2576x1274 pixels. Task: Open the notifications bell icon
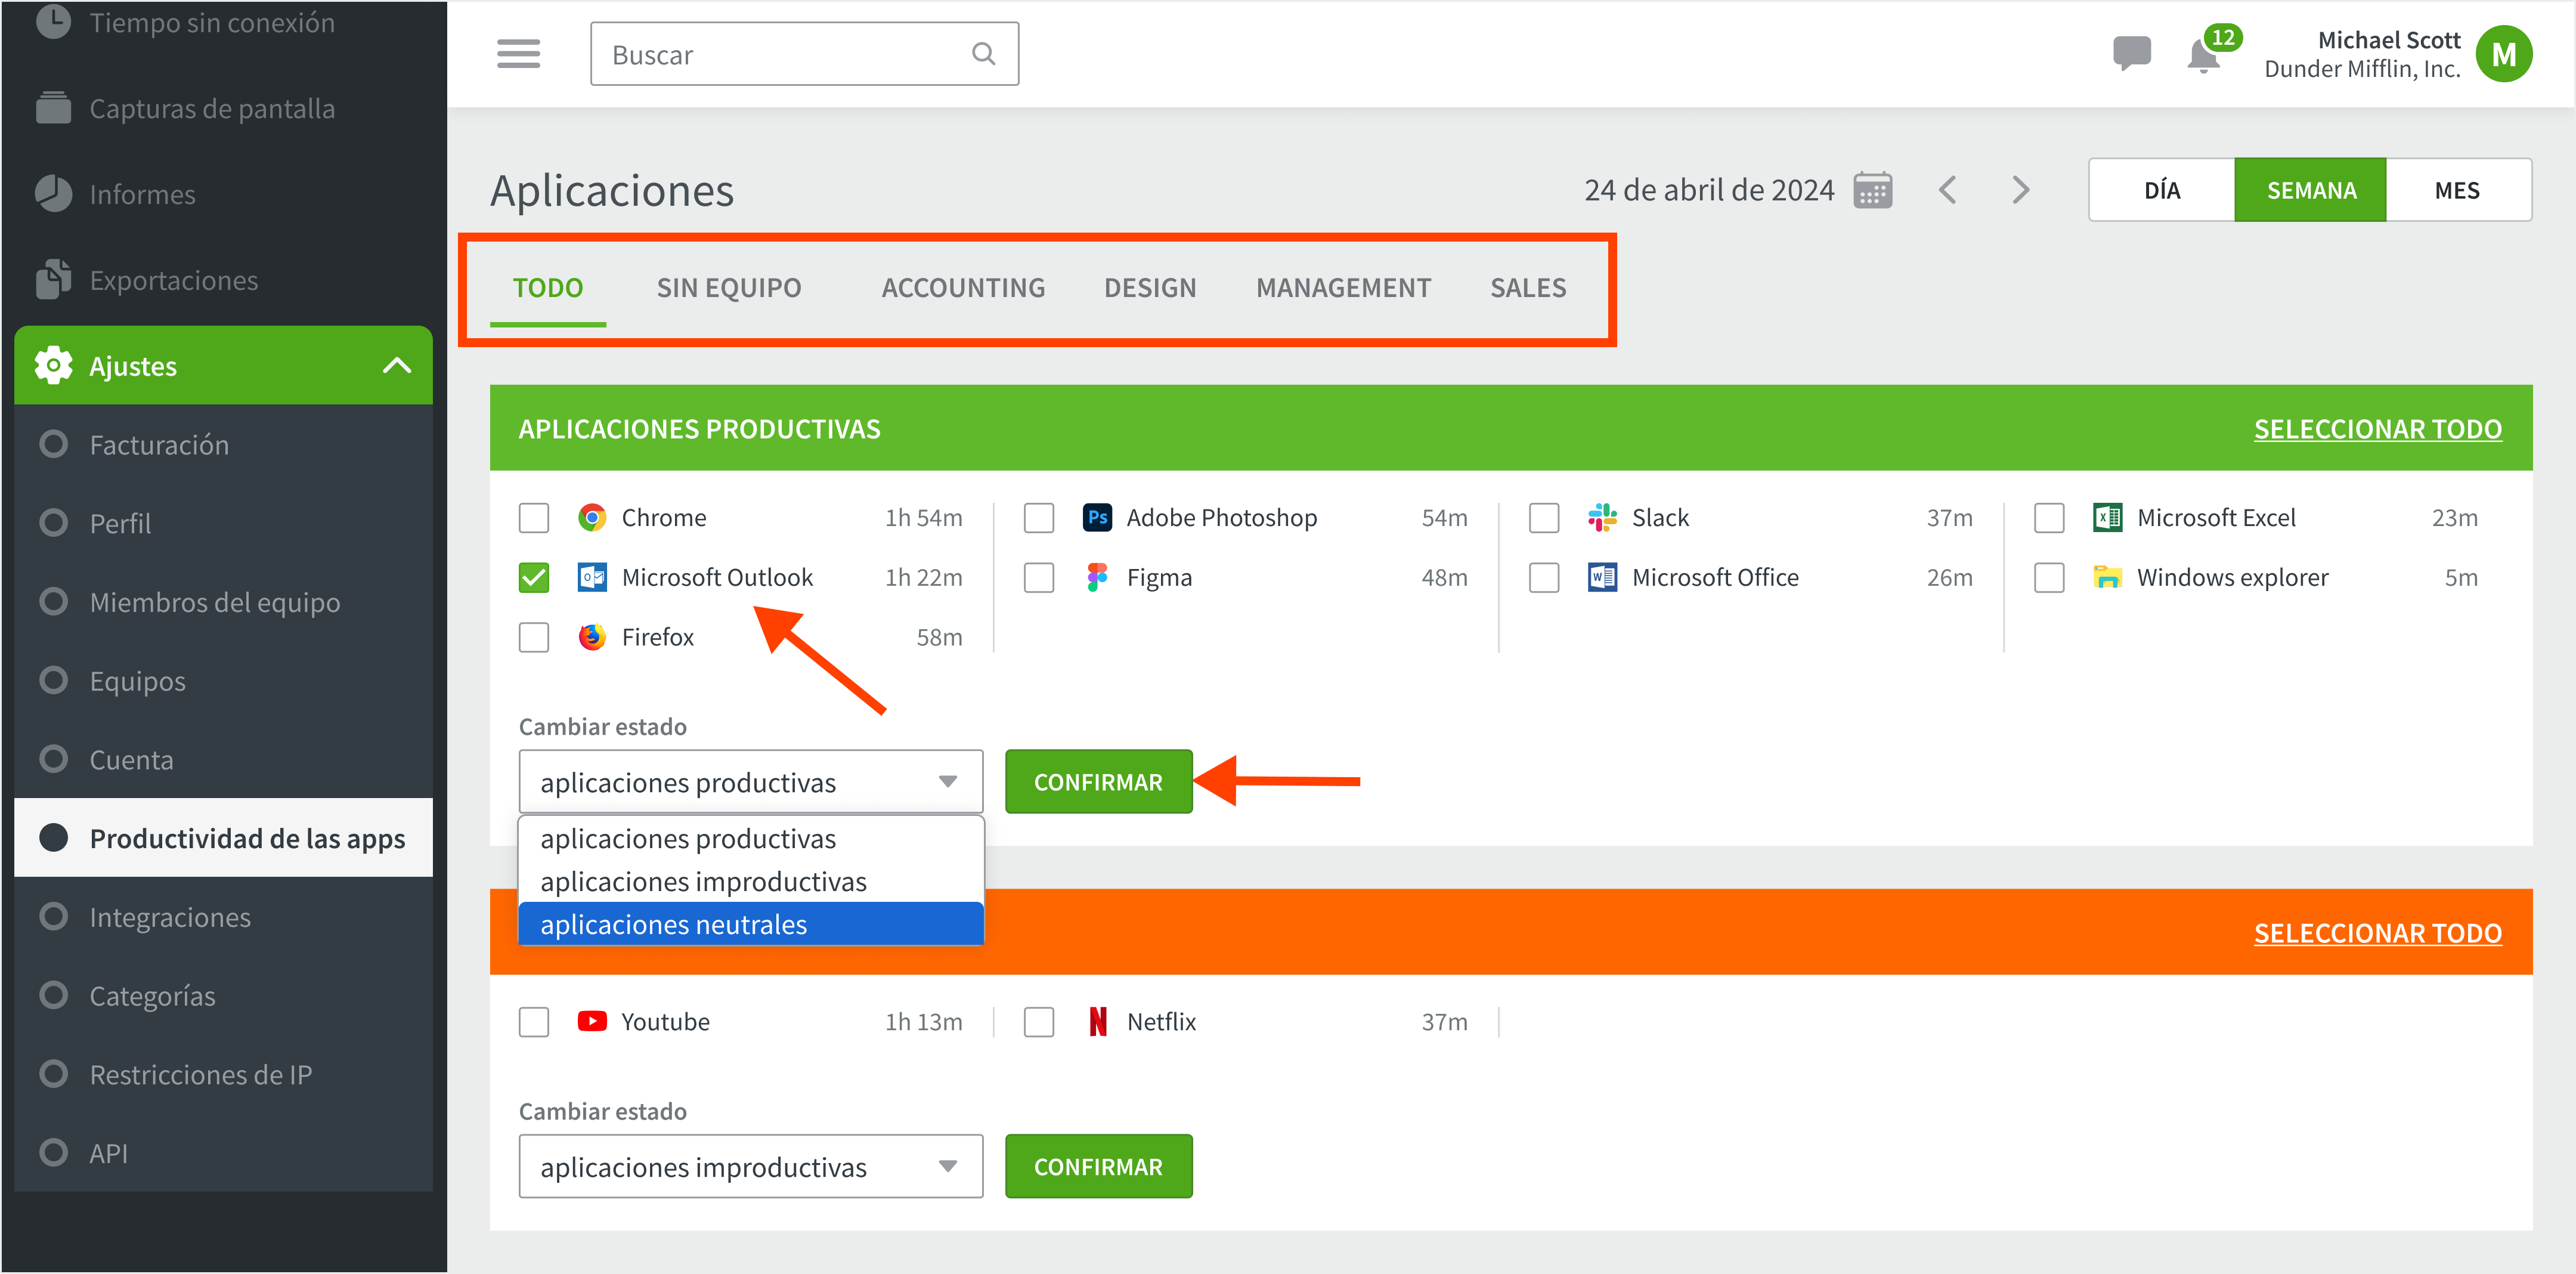click(x=2203, y=56)
